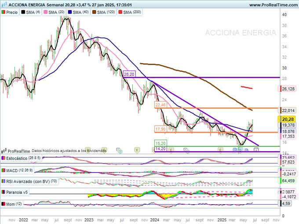The height and width of the screenshot is (224, 299).
Task: Click the -4,1072 Paranoia value
Action: [x=288, y=197]
